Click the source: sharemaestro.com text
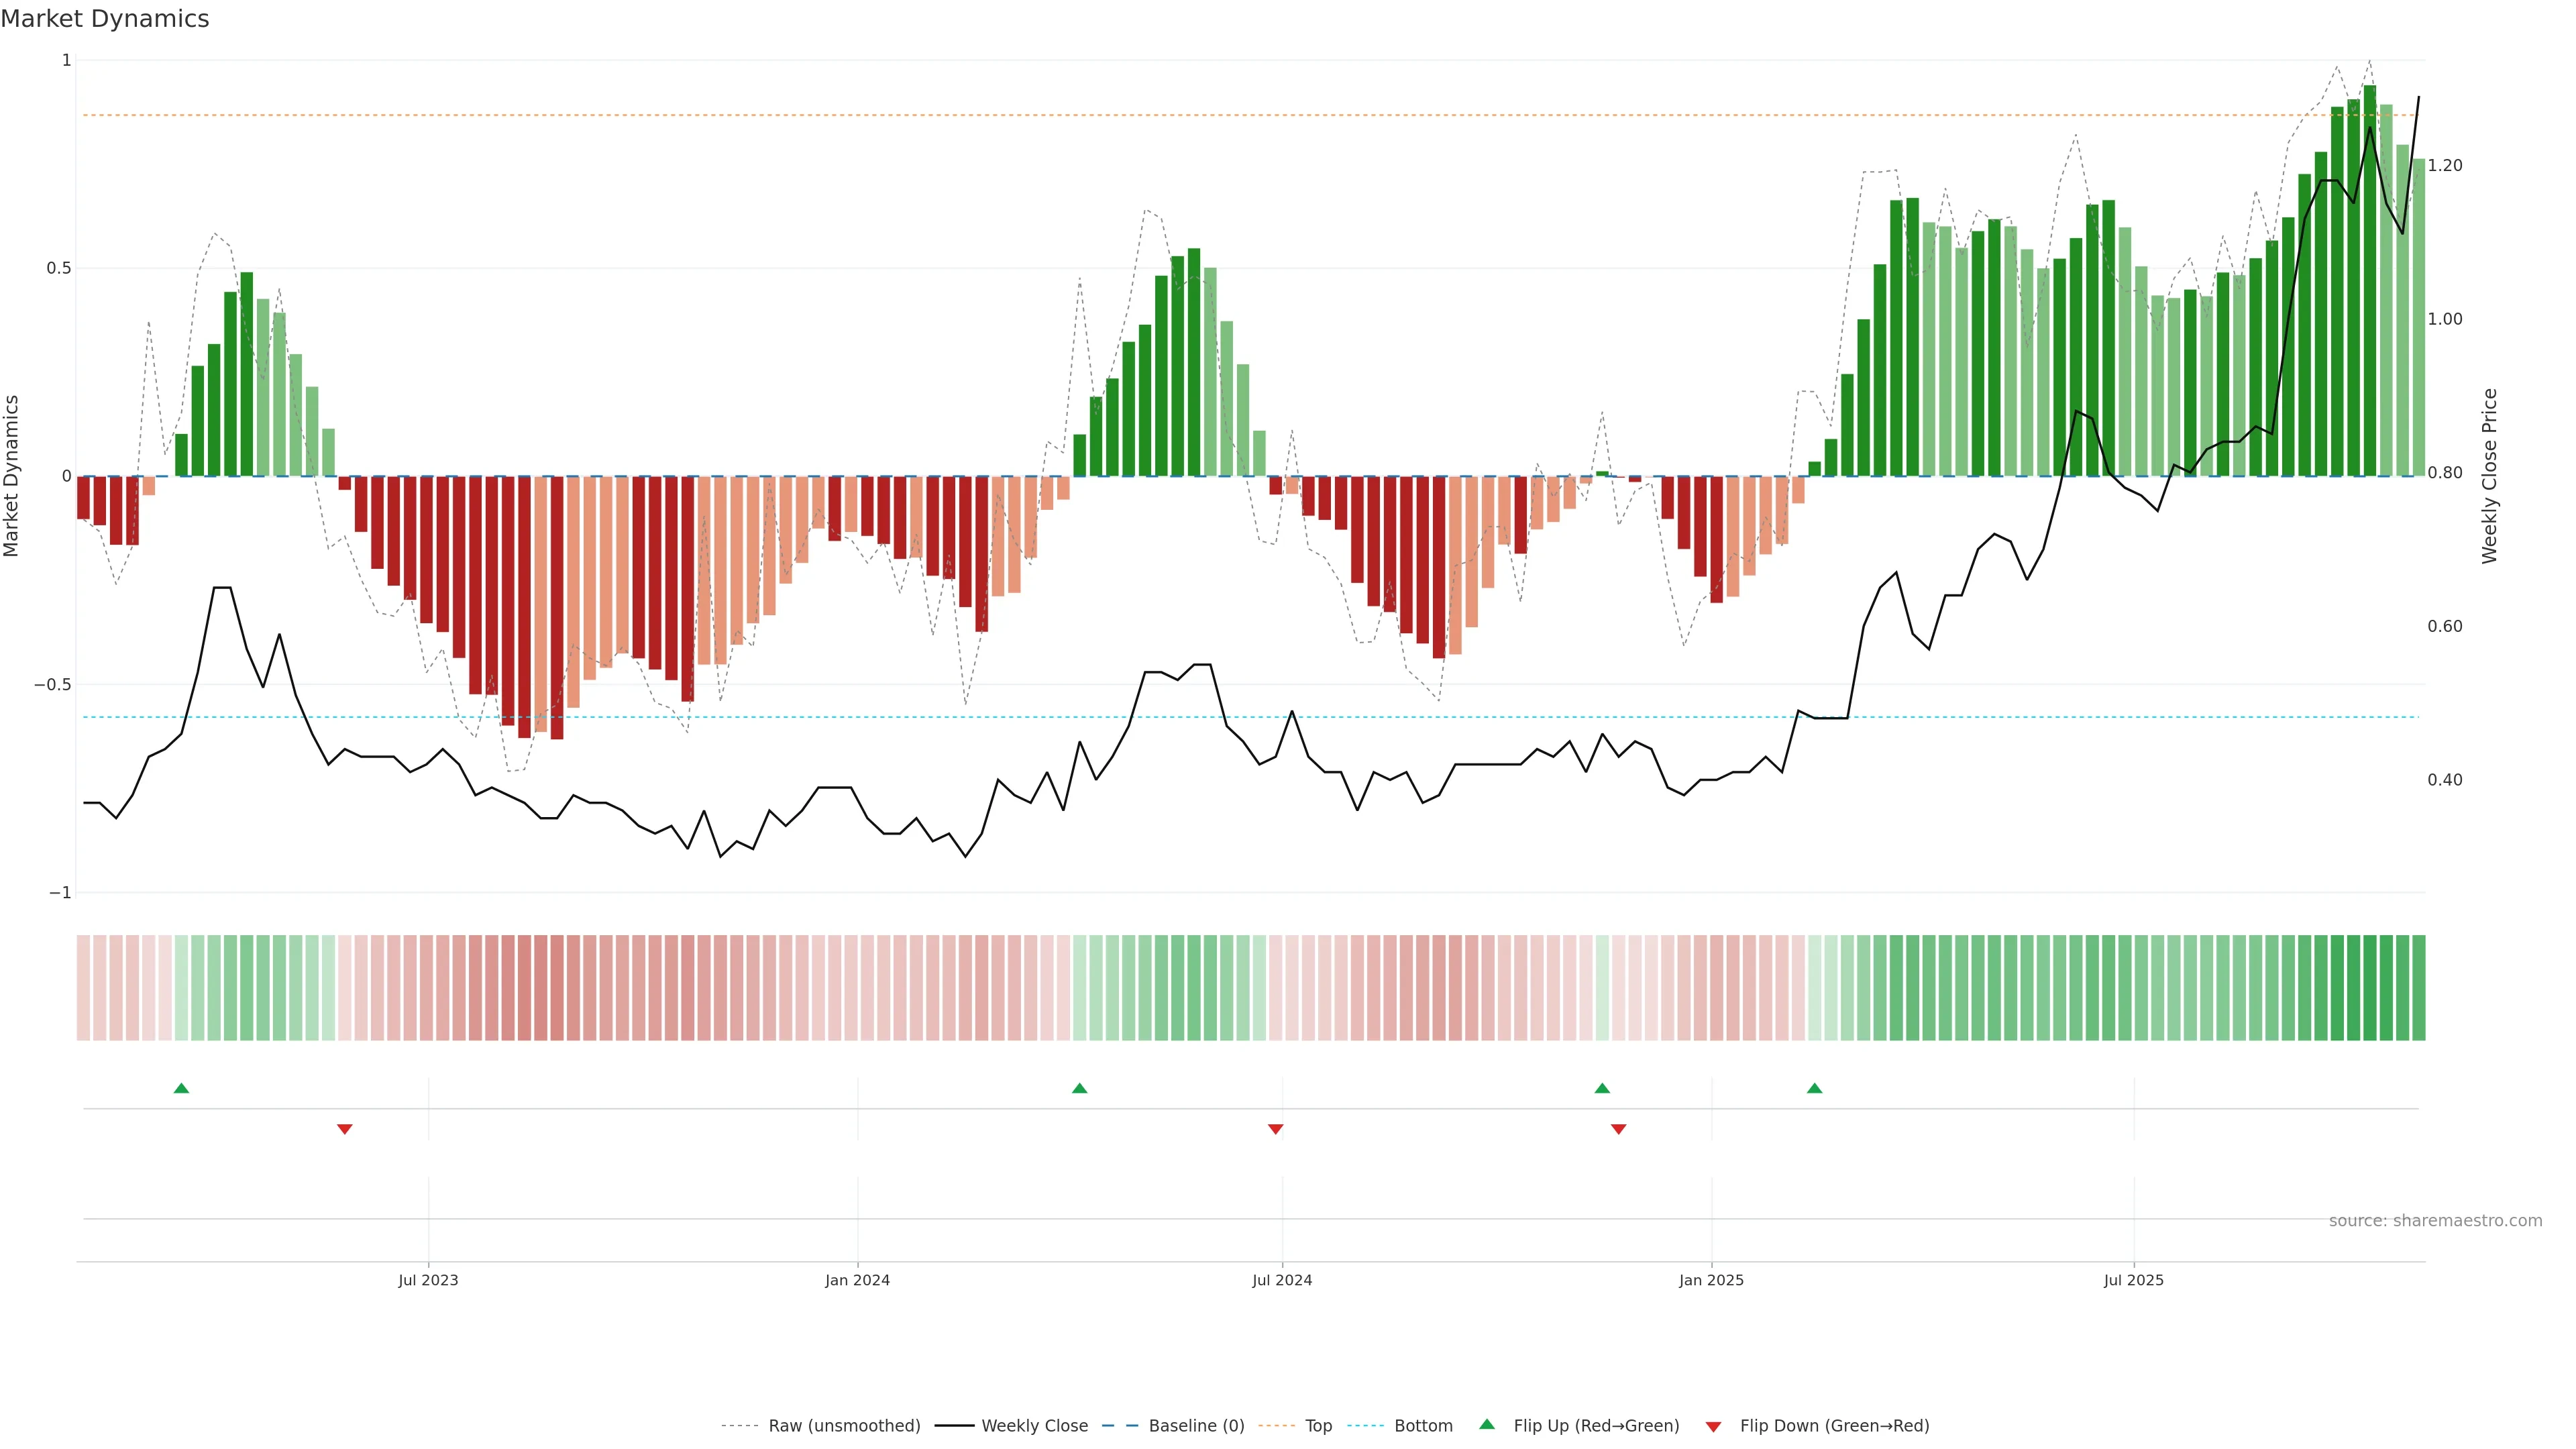2576x1449 pixels. click(2435, 1221)
